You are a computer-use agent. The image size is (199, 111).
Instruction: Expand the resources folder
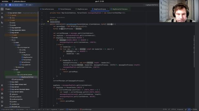coord(14,67)
